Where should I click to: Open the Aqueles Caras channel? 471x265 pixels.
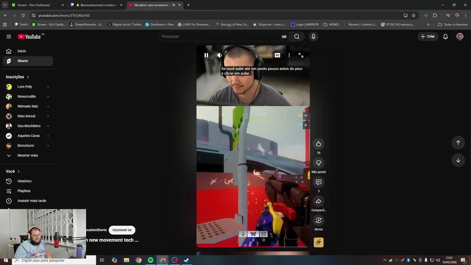click(x=28, y=136)
